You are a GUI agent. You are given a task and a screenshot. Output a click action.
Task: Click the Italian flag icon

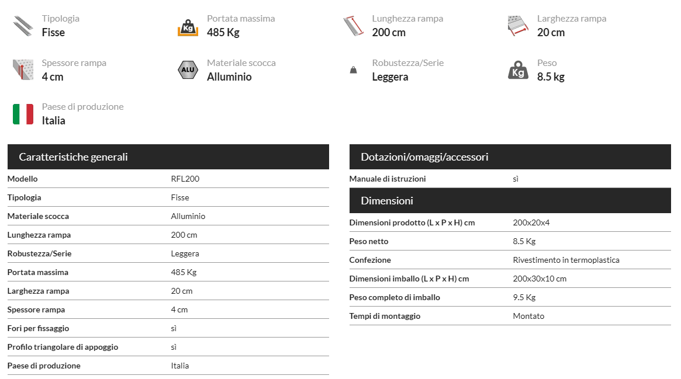click(23, 114)
